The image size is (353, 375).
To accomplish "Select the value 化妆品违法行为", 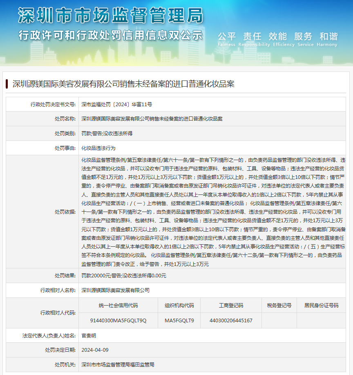I will click(x=98, y=148).
